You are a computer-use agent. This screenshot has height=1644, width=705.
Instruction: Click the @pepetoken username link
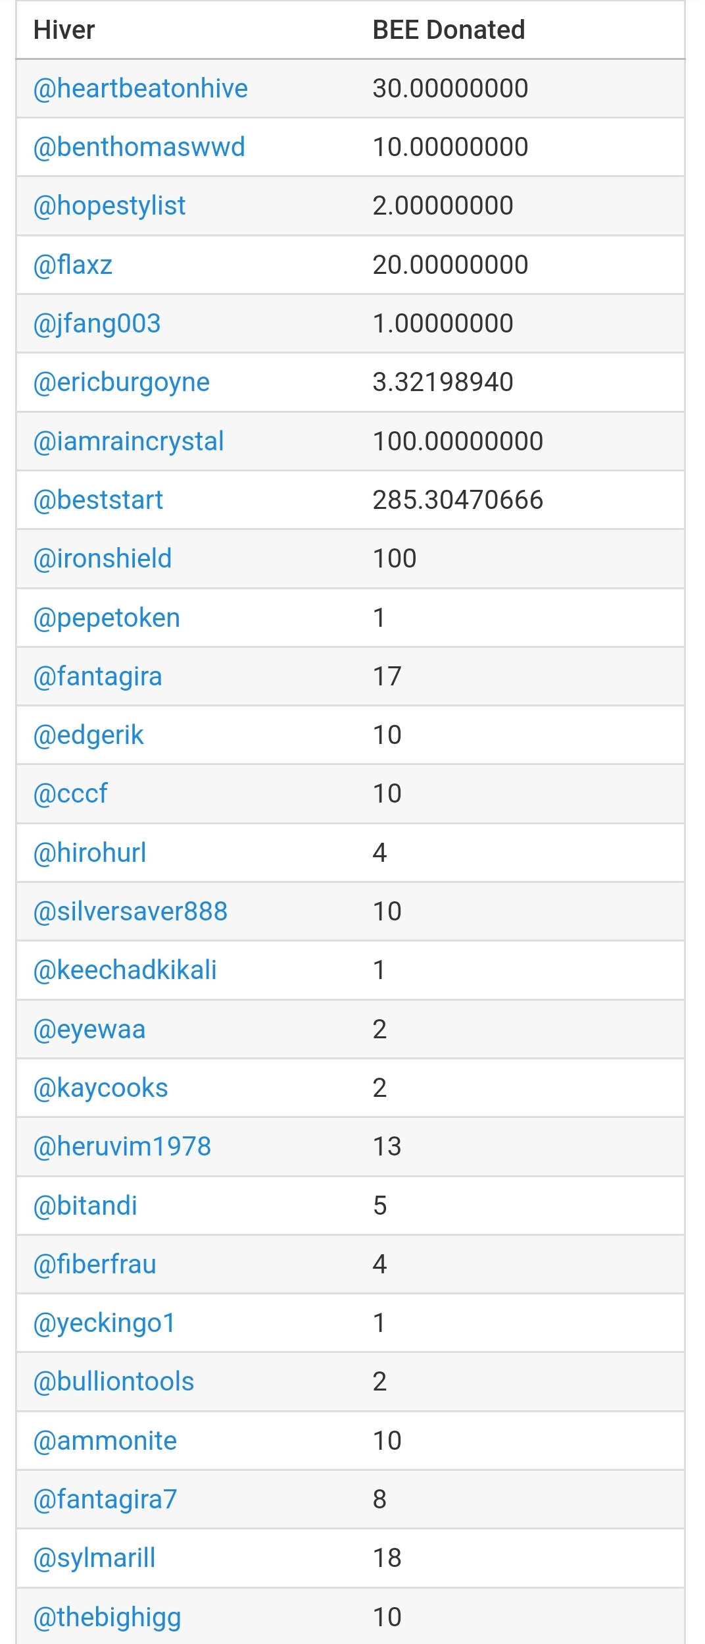click(107, 618)
